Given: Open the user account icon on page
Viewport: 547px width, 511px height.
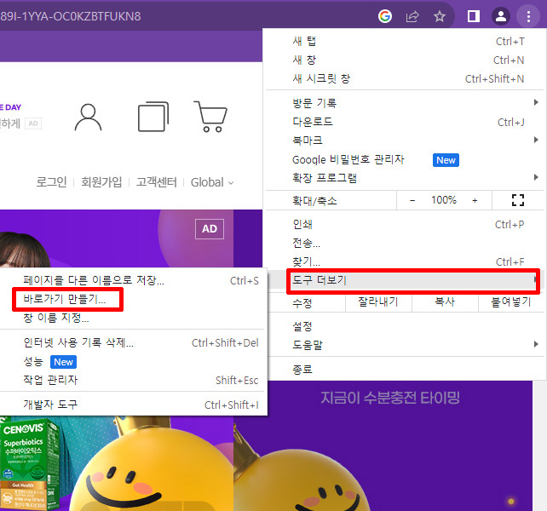Looking at the screenshot, I should (89, 118).
